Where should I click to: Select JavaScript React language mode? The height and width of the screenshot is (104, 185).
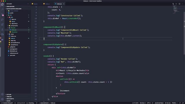(159, 103)
